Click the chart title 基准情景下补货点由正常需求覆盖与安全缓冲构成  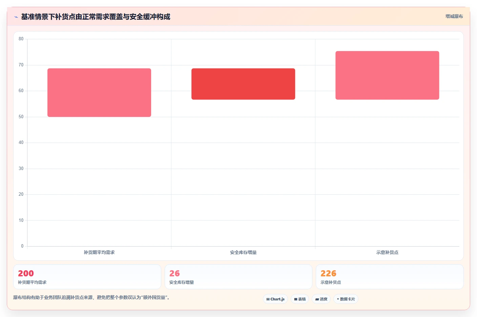(96, 17)
